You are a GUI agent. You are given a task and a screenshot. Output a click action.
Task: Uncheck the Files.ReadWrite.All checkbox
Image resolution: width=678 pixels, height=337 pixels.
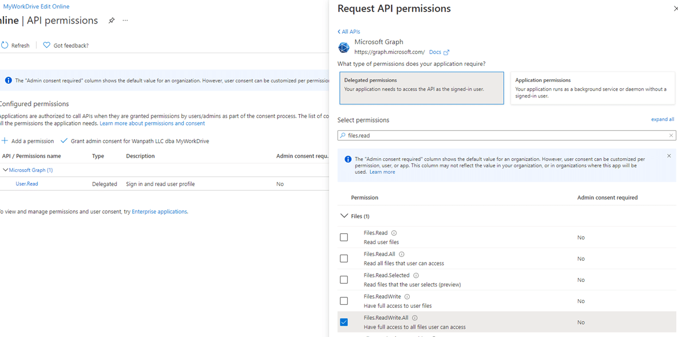tap(344, 322)
